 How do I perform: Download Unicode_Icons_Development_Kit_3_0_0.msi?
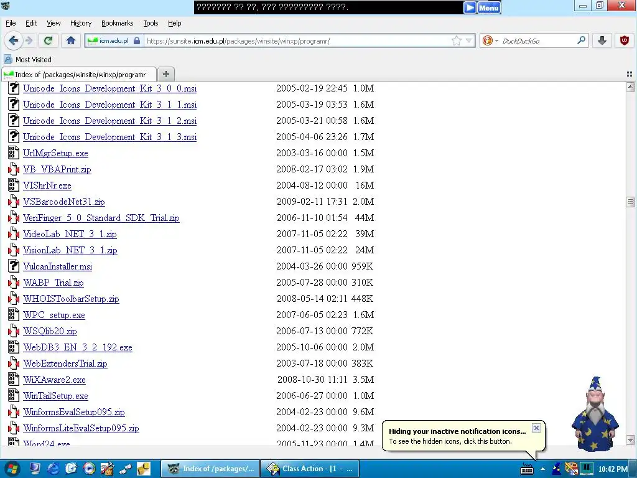[109, 88]
